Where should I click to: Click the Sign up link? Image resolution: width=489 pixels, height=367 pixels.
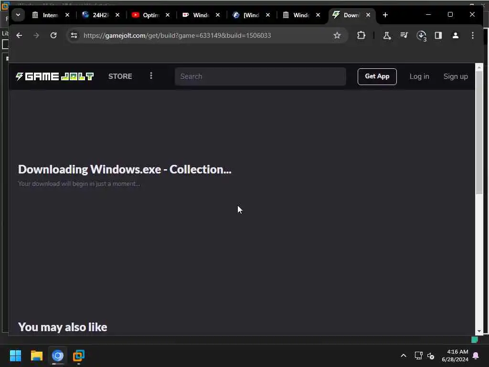pos(455,76)
